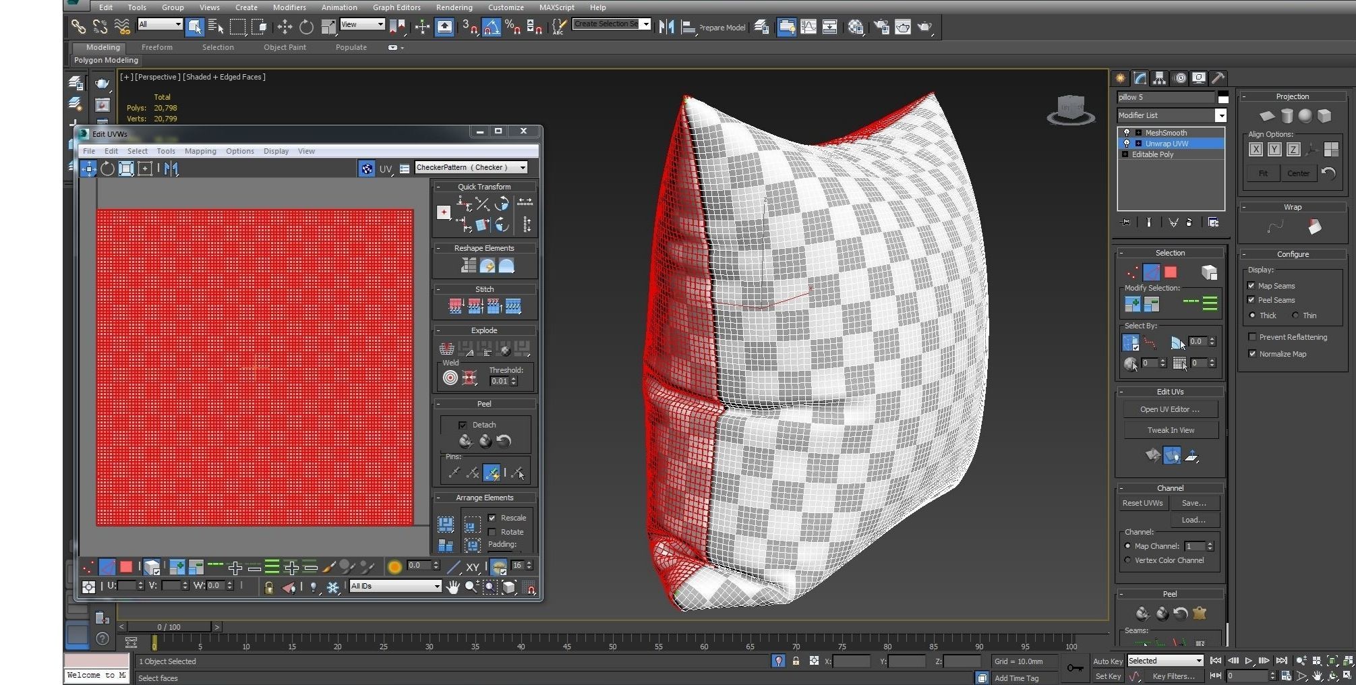Toggle the Normalize Map checkbox
1356x685 pixels.
pyautogui.click(x=1252, y=354)
